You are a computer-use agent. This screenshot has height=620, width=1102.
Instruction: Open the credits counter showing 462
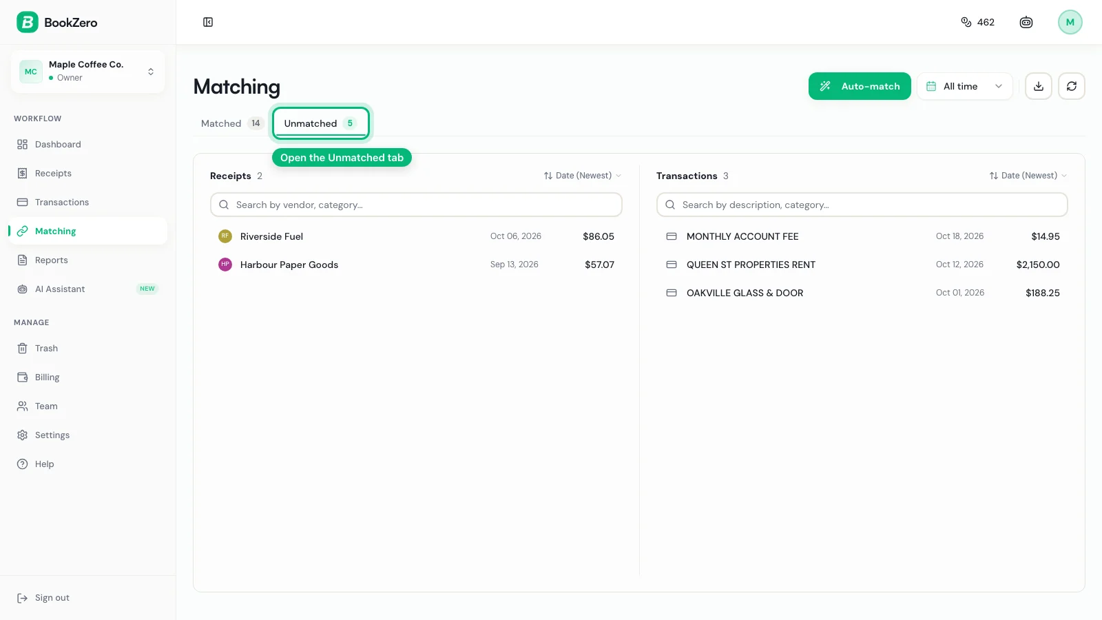(977, 22)
